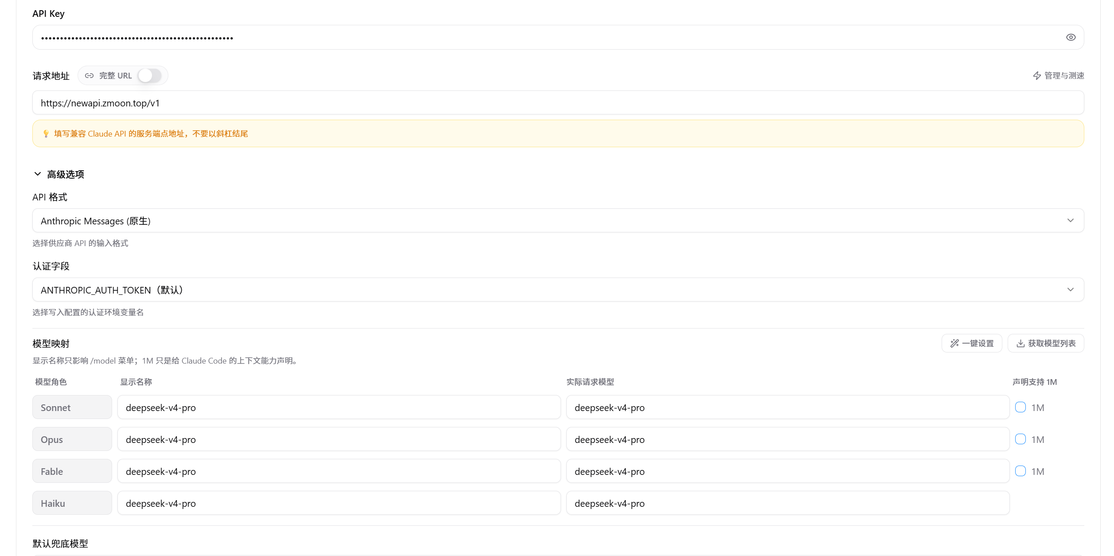Open the API 格式 dropdown
The image size is (1114, 556).
[x=558, y=220]
